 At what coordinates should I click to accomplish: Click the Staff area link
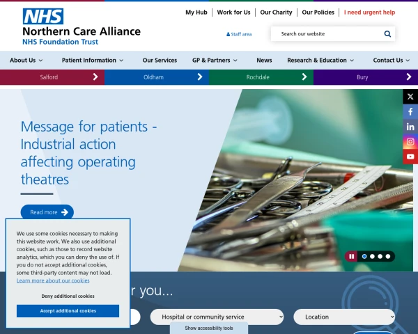[239, 34]
